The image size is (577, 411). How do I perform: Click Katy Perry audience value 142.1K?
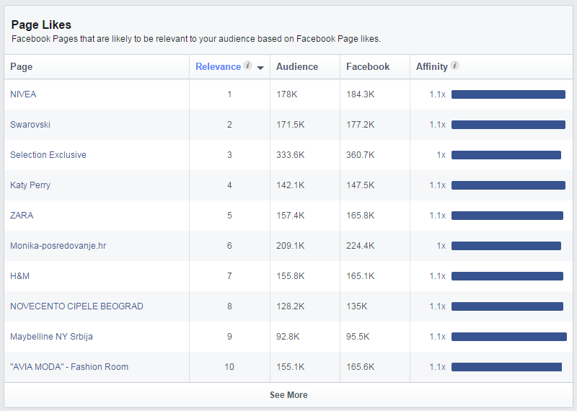point(291,185)
